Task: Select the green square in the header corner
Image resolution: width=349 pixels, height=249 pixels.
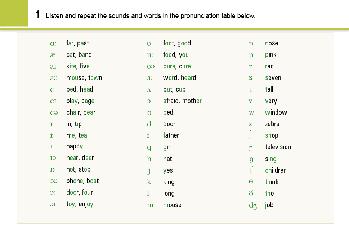Action: [x=14, y=13]
